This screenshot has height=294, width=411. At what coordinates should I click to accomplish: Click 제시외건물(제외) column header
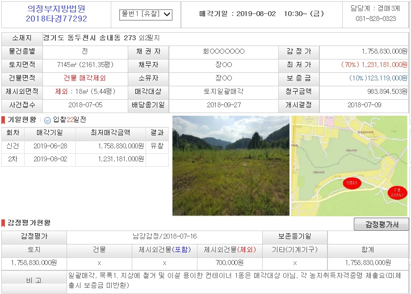[x=230, y=250]
